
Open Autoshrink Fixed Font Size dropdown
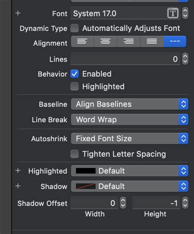click(130, 139)
